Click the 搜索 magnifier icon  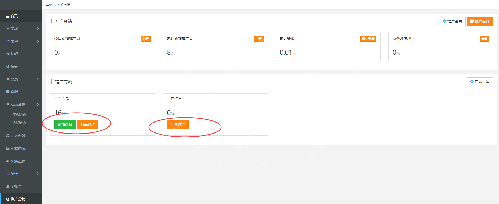coord(8,67)
